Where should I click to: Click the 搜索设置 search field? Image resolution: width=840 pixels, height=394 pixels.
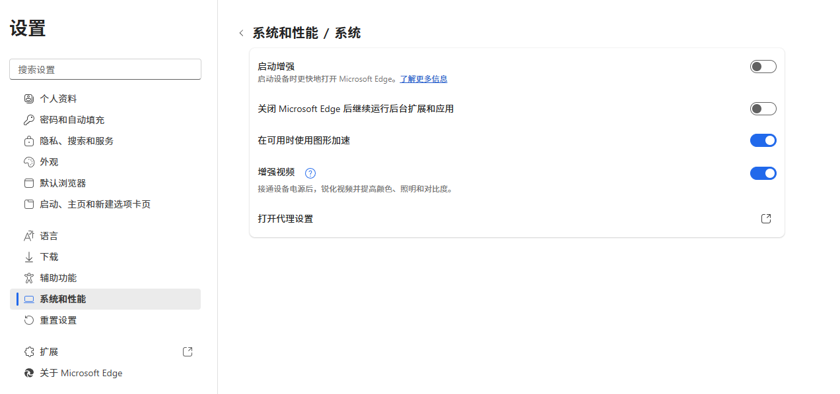coord(105,69)
